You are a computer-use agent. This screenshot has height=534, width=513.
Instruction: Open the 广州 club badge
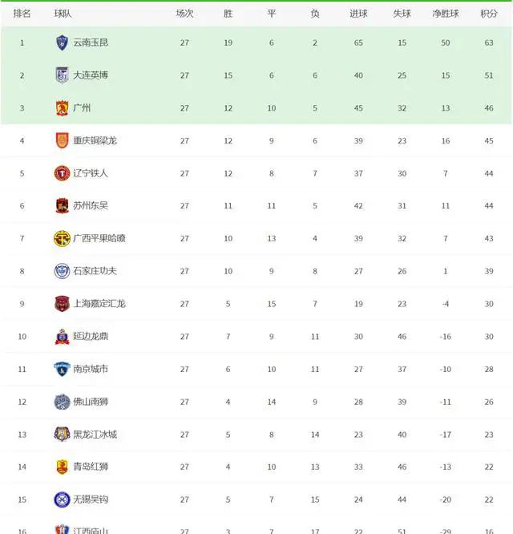(x=62, y=108)
